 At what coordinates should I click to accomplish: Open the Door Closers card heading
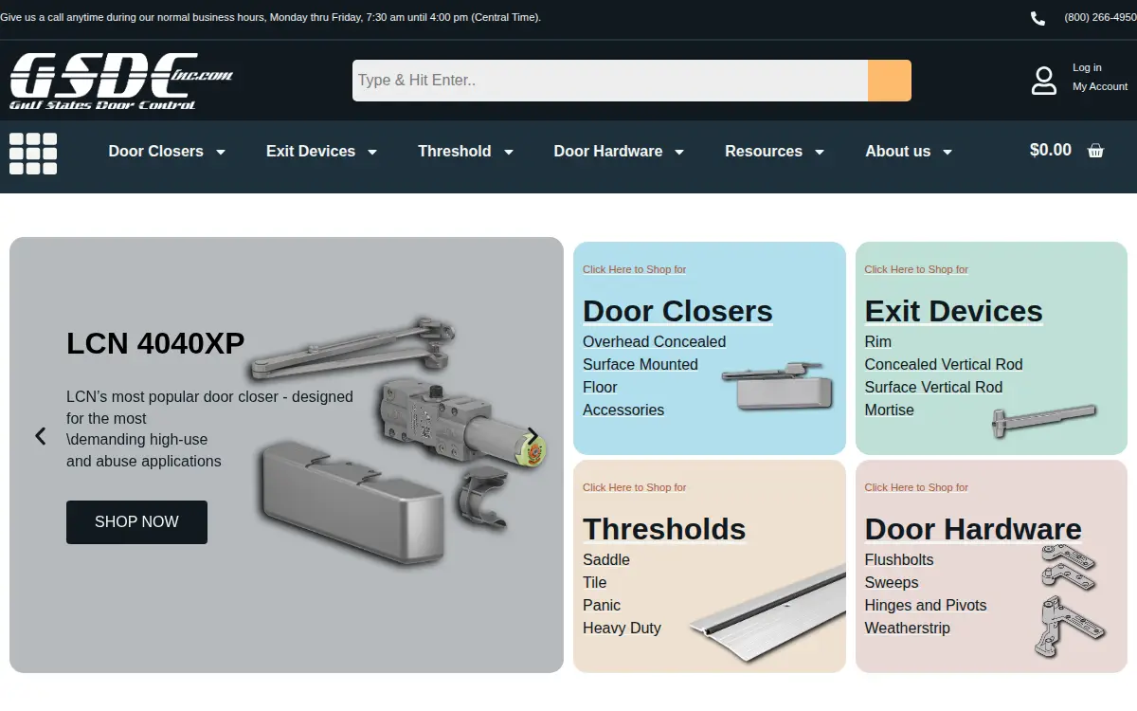[x=677, y=311]
